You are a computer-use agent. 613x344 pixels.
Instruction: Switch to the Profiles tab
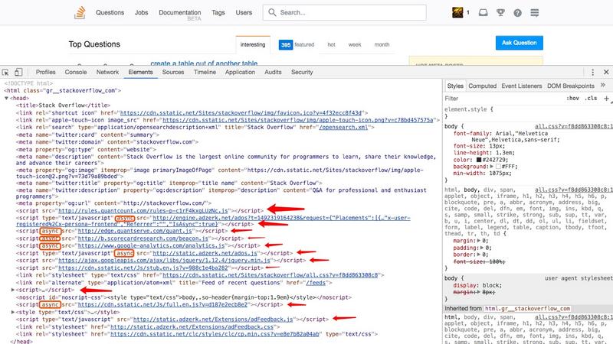46,72
